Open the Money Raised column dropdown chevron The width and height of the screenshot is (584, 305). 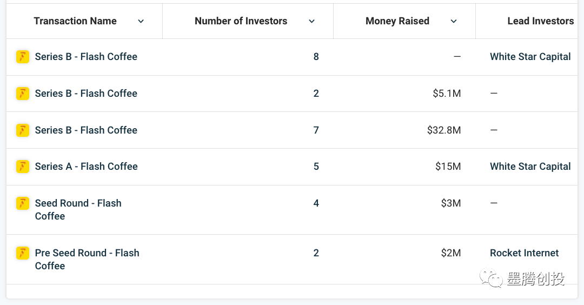[454, 21]
